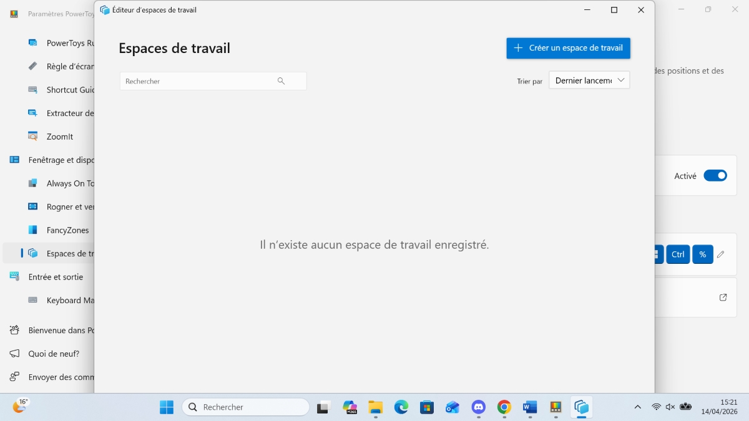Select the Always On Top icon
The height and width of the screenshot is (421, 749).
[33, 183]
